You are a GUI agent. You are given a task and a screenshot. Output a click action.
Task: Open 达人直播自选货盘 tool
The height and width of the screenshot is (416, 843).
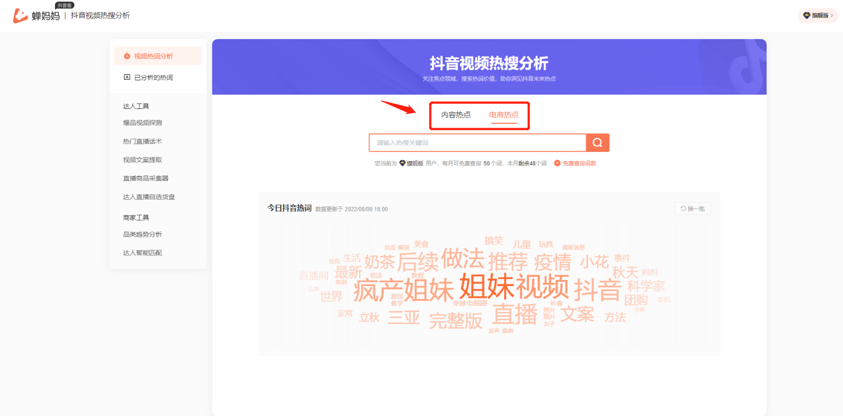click(149, 197)
